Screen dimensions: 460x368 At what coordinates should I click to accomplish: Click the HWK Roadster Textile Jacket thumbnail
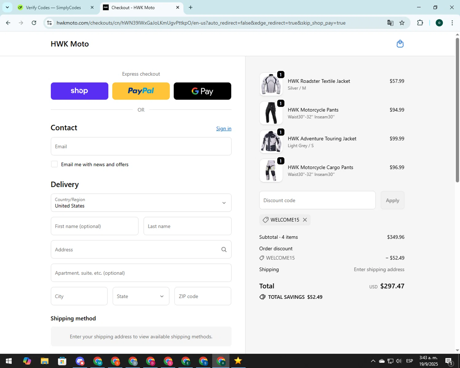click(x=271, y=84)
